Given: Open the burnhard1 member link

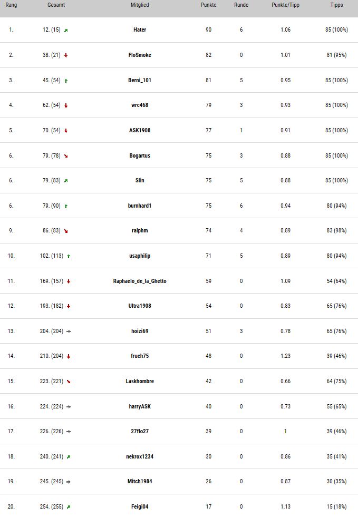Looking at the screenshot, I should [140, 206].
